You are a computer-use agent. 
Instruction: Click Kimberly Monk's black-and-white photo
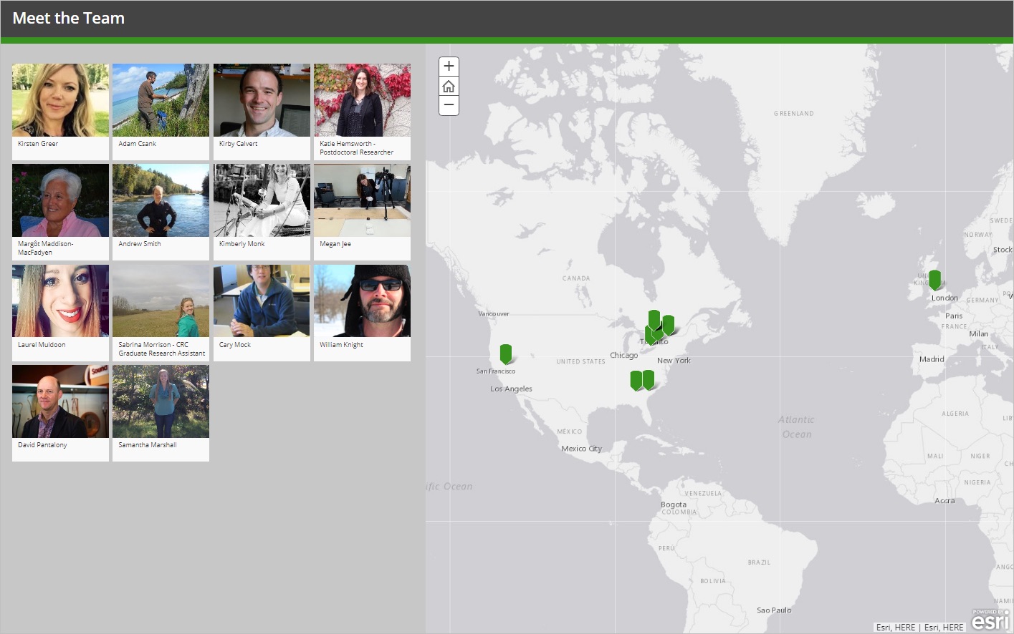262,200
